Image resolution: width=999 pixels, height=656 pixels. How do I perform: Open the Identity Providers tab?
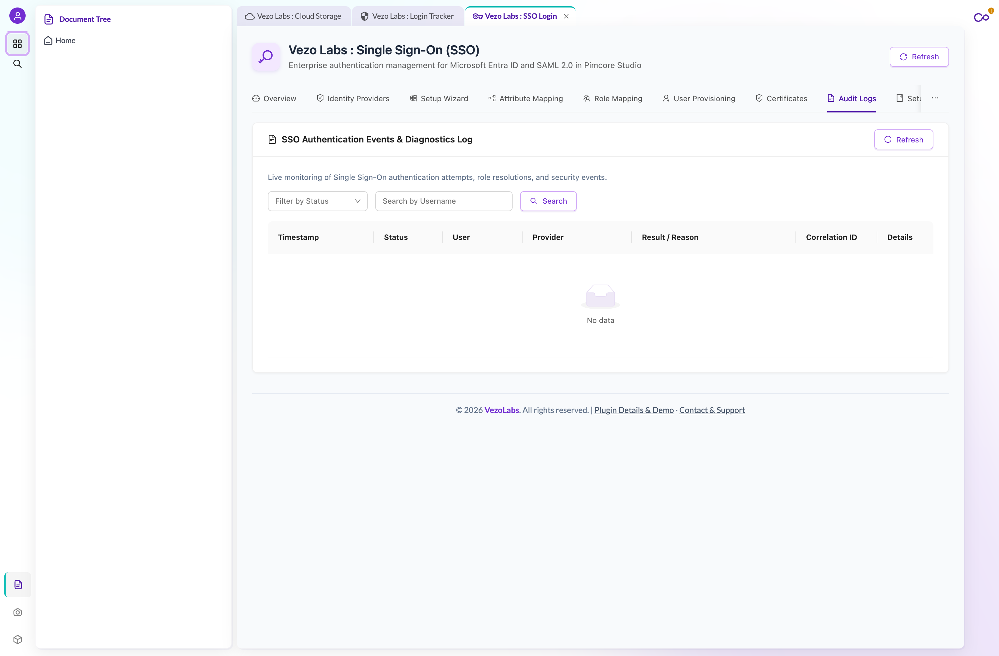(353, 98)
